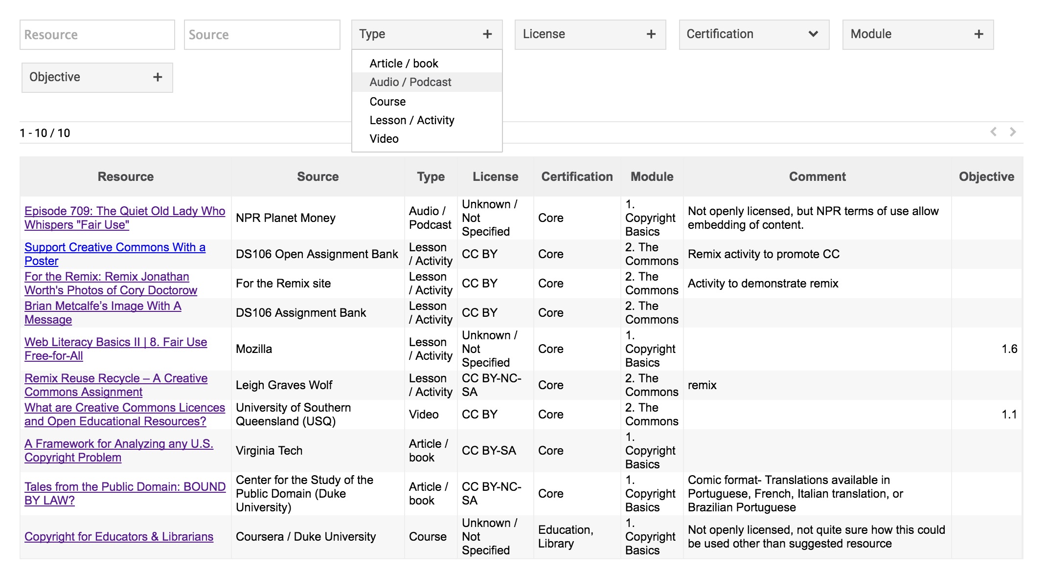Expand the Certification dropdown chevron
Image resolution: width=1046 pixels, height=570 pixels.
tap(813, 34)
